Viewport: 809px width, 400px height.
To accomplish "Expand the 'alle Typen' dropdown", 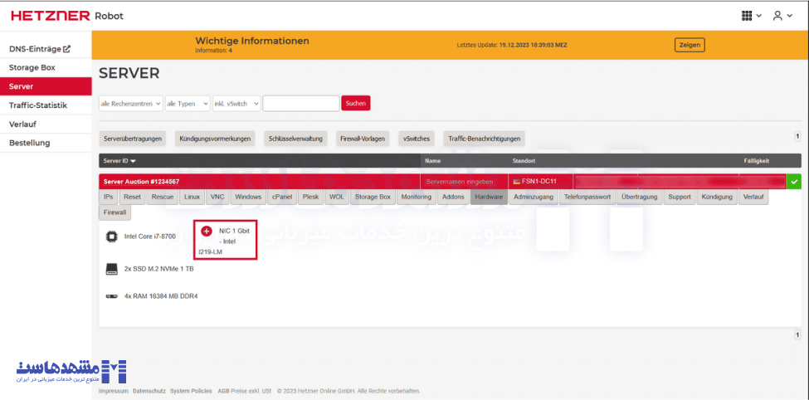I will (x=186, y=104).
